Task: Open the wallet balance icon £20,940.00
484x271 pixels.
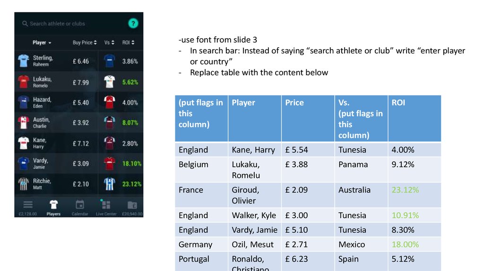Action: pyautogui.click(x=132, y=205)
